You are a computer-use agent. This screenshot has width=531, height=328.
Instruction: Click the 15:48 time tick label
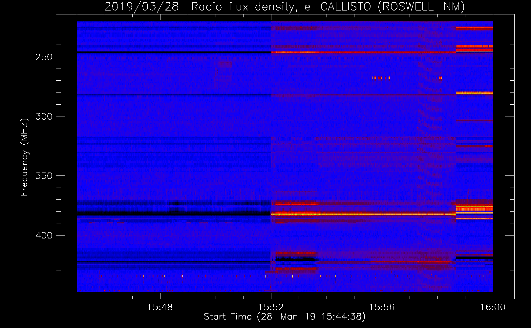160,307
